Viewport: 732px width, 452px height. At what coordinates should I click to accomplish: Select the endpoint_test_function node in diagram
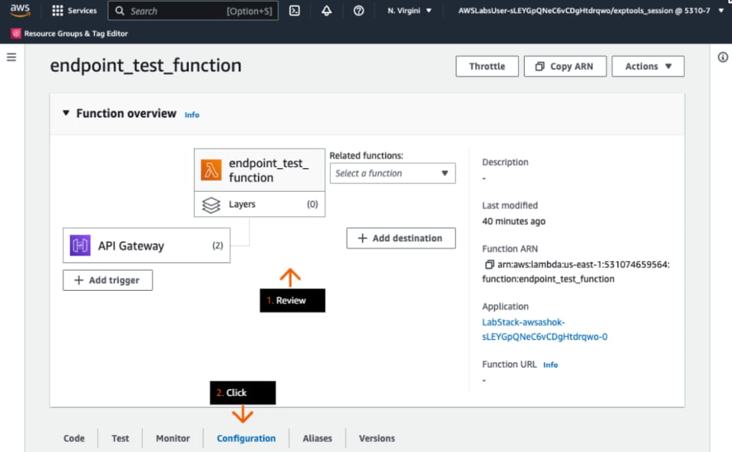click(259, 170)
